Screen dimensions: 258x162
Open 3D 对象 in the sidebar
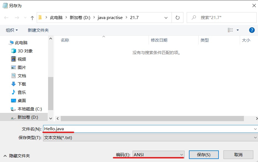(25, 51)
